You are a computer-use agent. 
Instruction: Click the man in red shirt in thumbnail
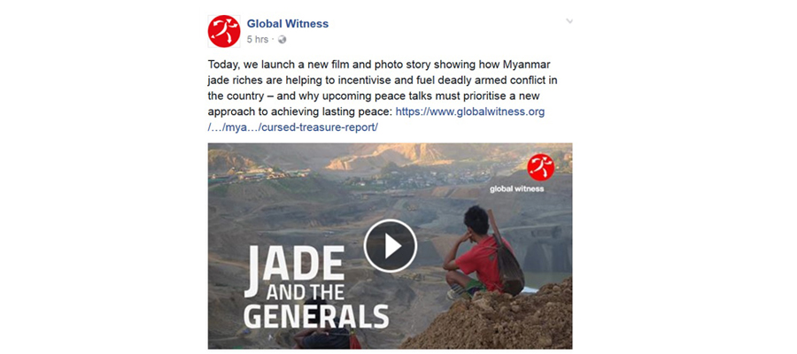[474, 252]
